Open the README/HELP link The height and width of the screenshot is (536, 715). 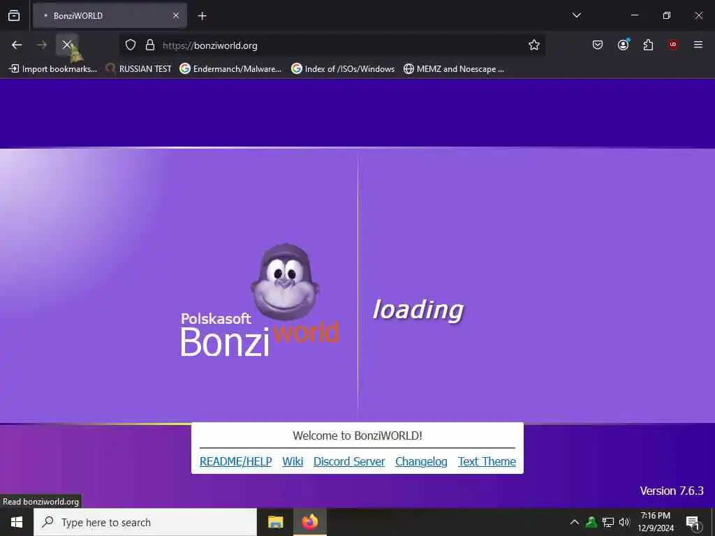(x=236, y=461)
